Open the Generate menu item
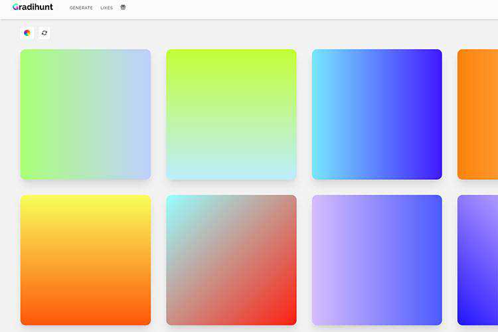The image size is (498, 332). pyautogui.click(x=81, y=8)
